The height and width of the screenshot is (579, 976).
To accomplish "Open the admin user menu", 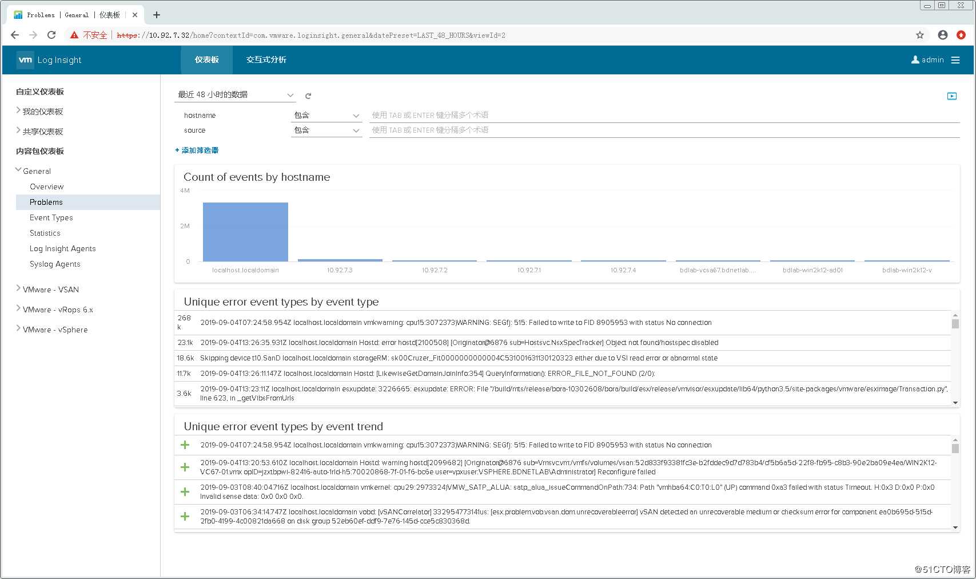I will pyautogui.click(x=927, y=60).
